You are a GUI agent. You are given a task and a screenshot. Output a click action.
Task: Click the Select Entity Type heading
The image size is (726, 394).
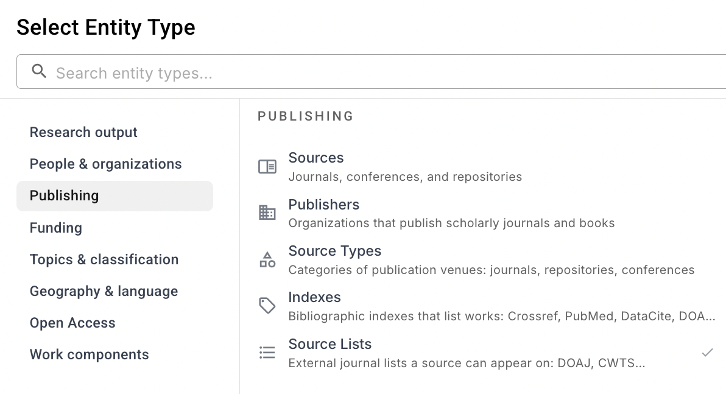tap(106, 27)
